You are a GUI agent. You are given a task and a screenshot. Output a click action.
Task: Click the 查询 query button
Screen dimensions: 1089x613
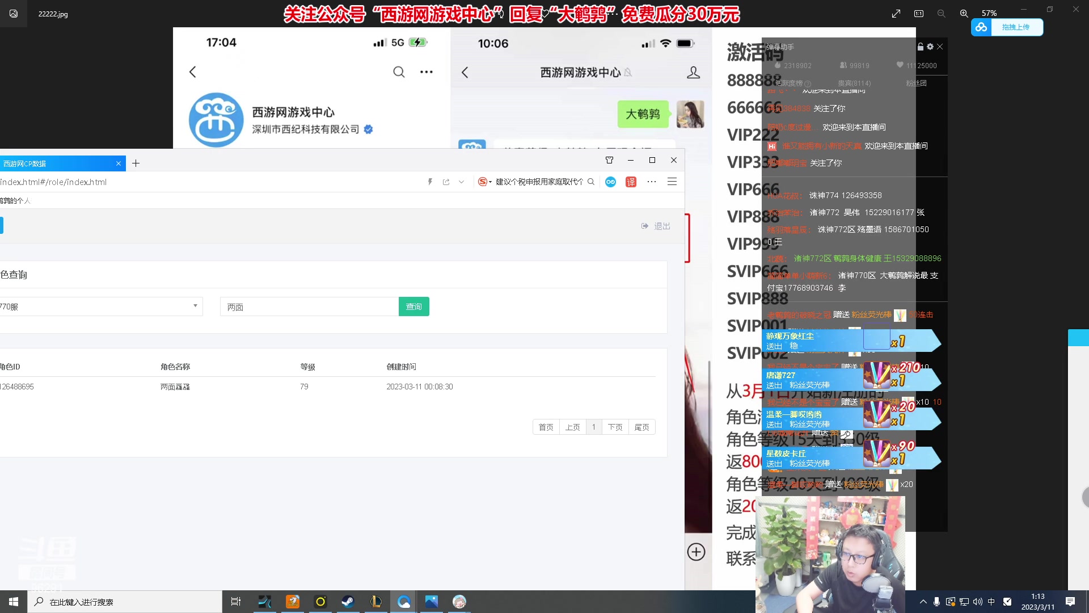coord(413,306)
